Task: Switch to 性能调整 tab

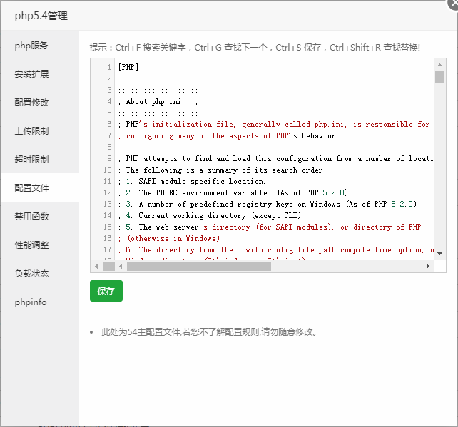Action: [x=31, y=245]
